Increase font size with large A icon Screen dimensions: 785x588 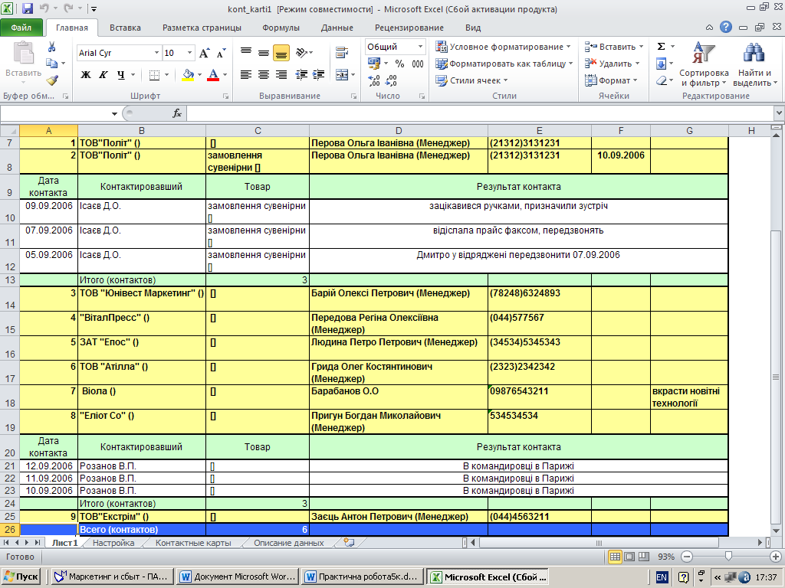[204, 53]
